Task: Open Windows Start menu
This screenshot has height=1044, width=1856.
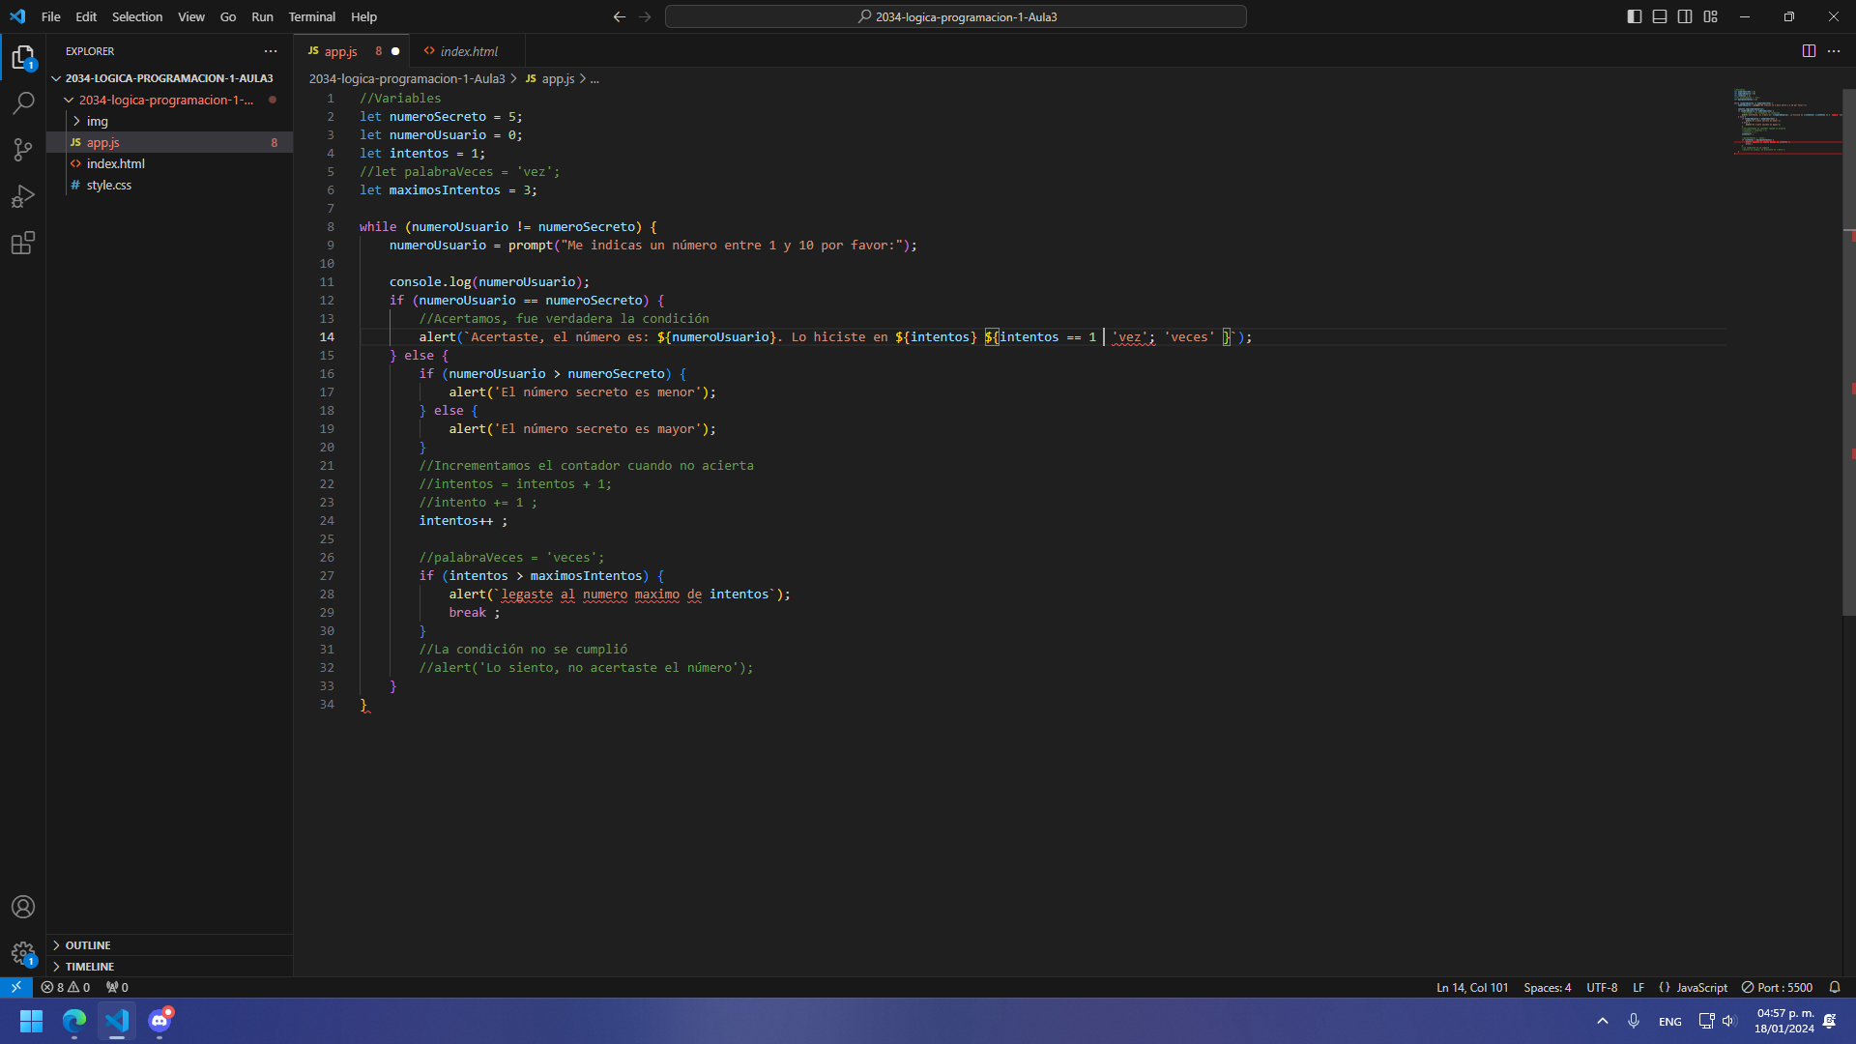Action: click(x=31, y=1021)
